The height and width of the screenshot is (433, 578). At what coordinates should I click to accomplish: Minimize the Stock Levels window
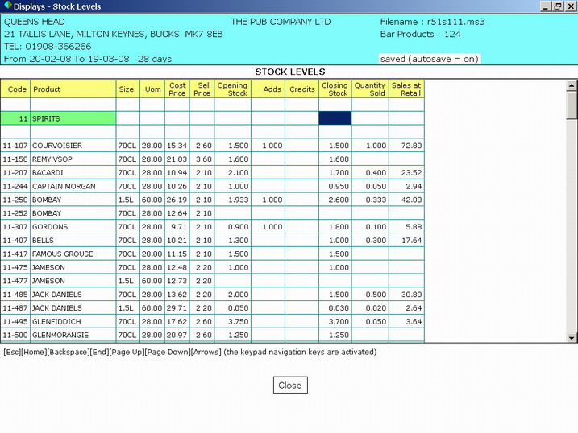(543, 6)
